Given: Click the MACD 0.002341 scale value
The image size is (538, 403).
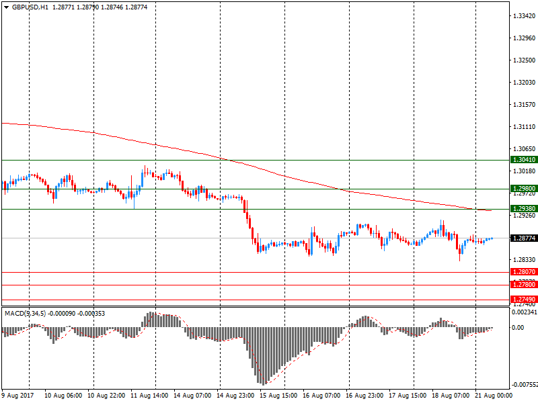Looking at the screenshot, I should (x=525, y=312).
